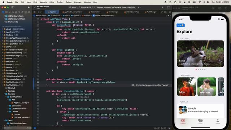This screenshot has width=231, height=130.
Task: Toggle the navigator sidebar in Xcode toolbar
Action: point(13,7)
